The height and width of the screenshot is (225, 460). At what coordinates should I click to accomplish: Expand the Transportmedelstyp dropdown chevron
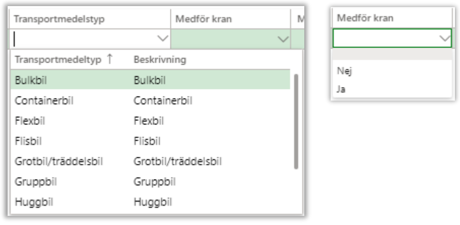162,38
